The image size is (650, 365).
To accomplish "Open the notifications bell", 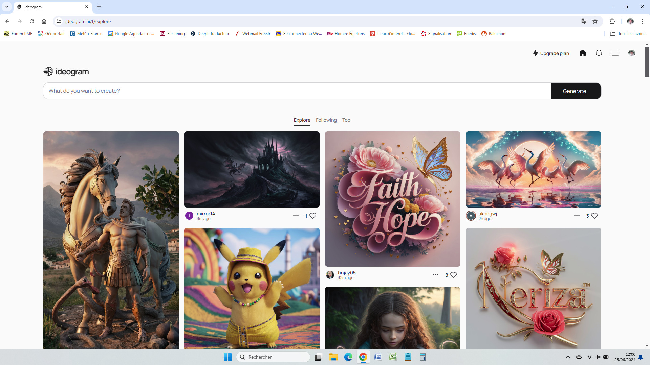I will coord(599,53).
